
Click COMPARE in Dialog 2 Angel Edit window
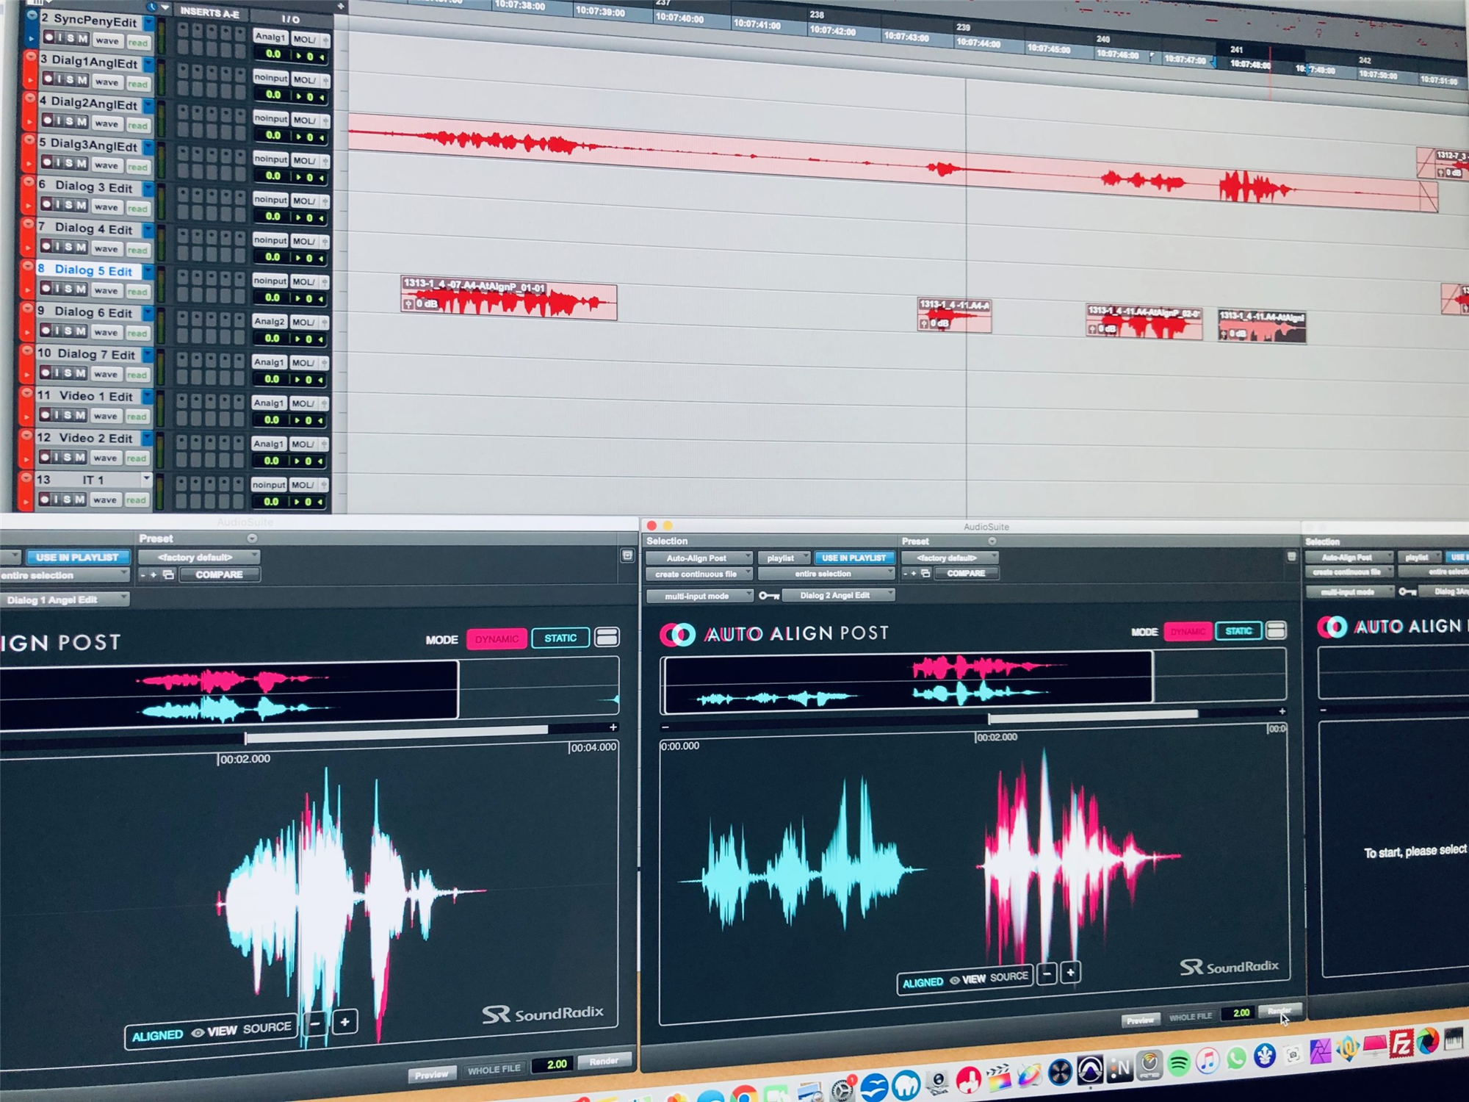pyautogui.click(x=966, y=573)
